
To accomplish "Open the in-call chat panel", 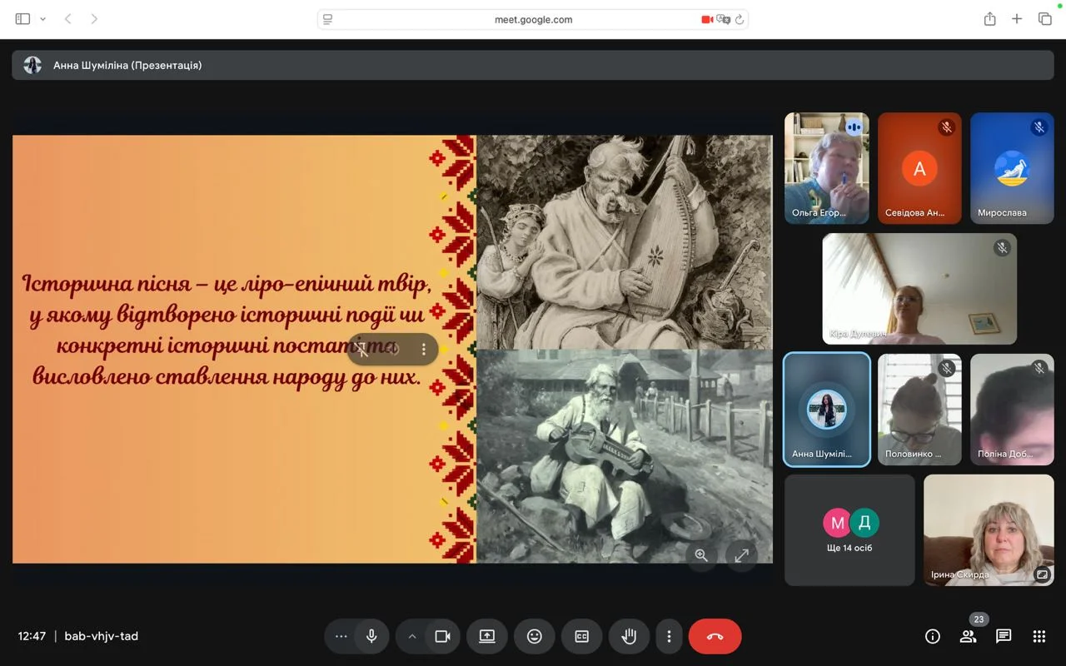I will click(x=1004, y=637).
